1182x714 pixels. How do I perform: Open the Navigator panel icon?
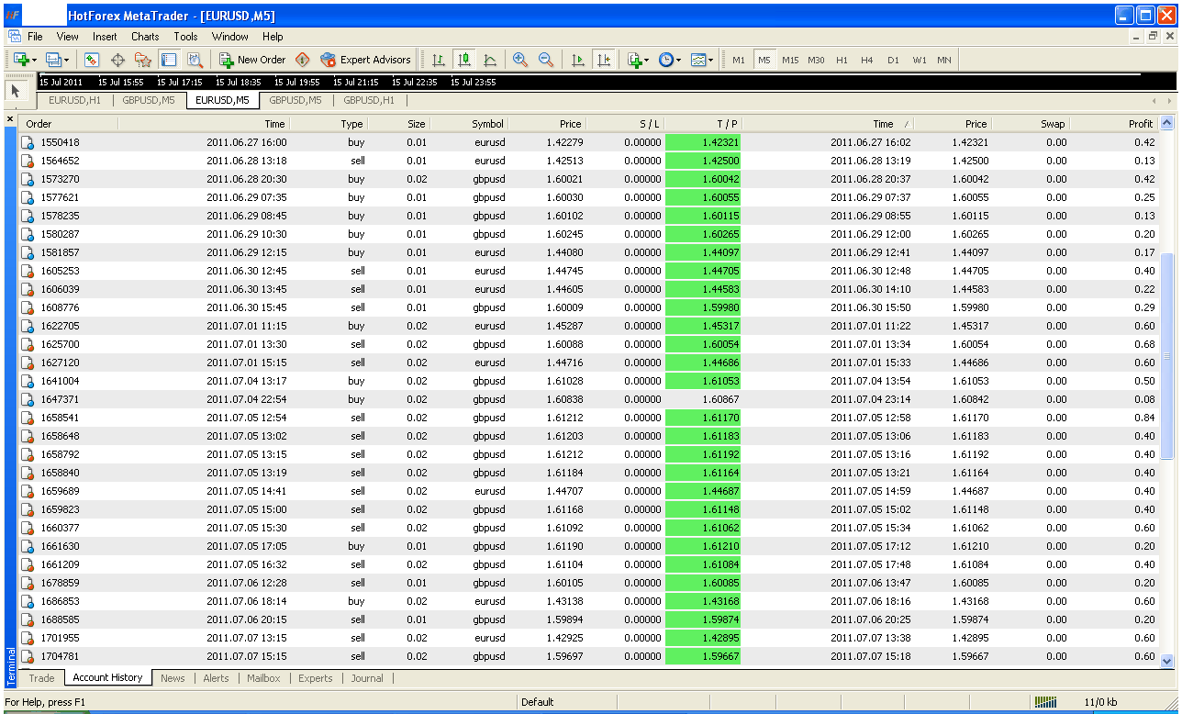(143, 60)
